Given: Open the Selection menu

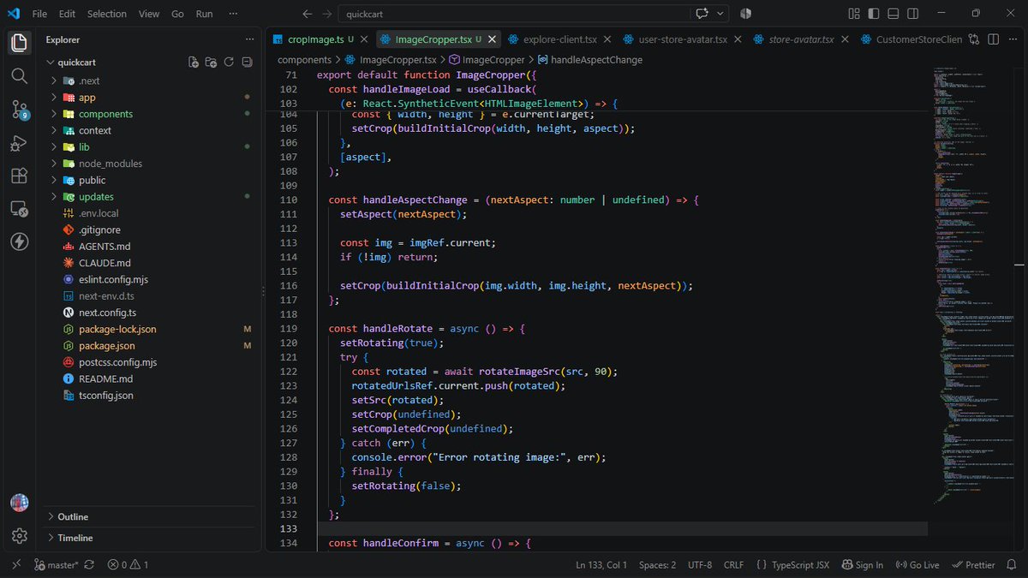Looking at the screenshot, I should click(107, 14).
